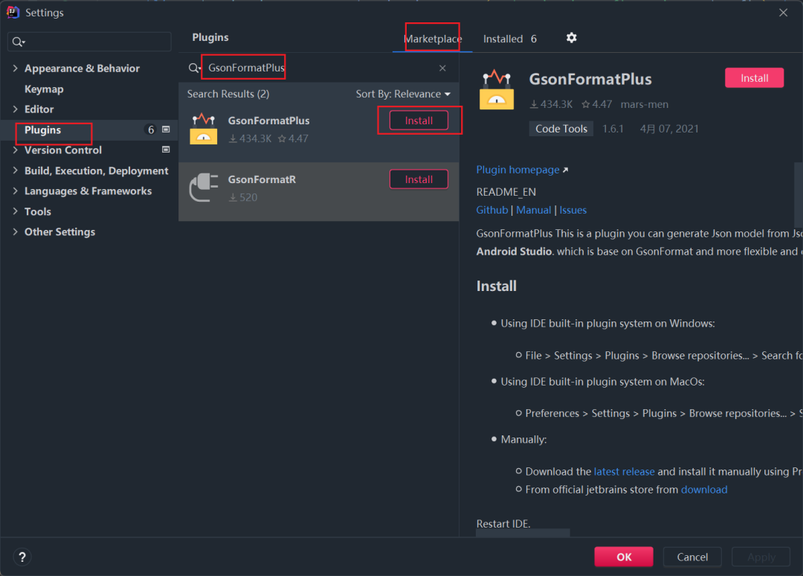Expand the Version Control node

(x=16, y=150)
